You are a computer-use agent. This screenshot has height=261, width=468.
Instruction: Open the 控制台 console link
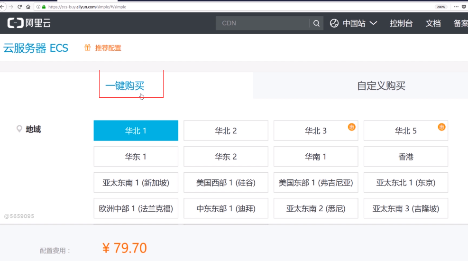(401, 23)
